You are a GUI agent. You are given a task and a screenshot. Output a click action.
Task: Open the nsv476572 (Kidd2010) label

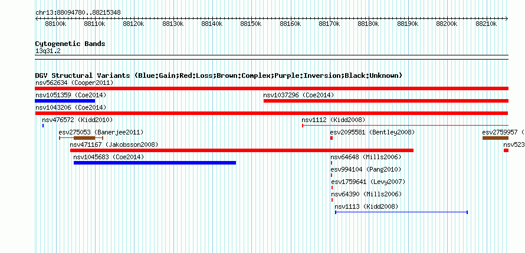[x=77, y=120]
